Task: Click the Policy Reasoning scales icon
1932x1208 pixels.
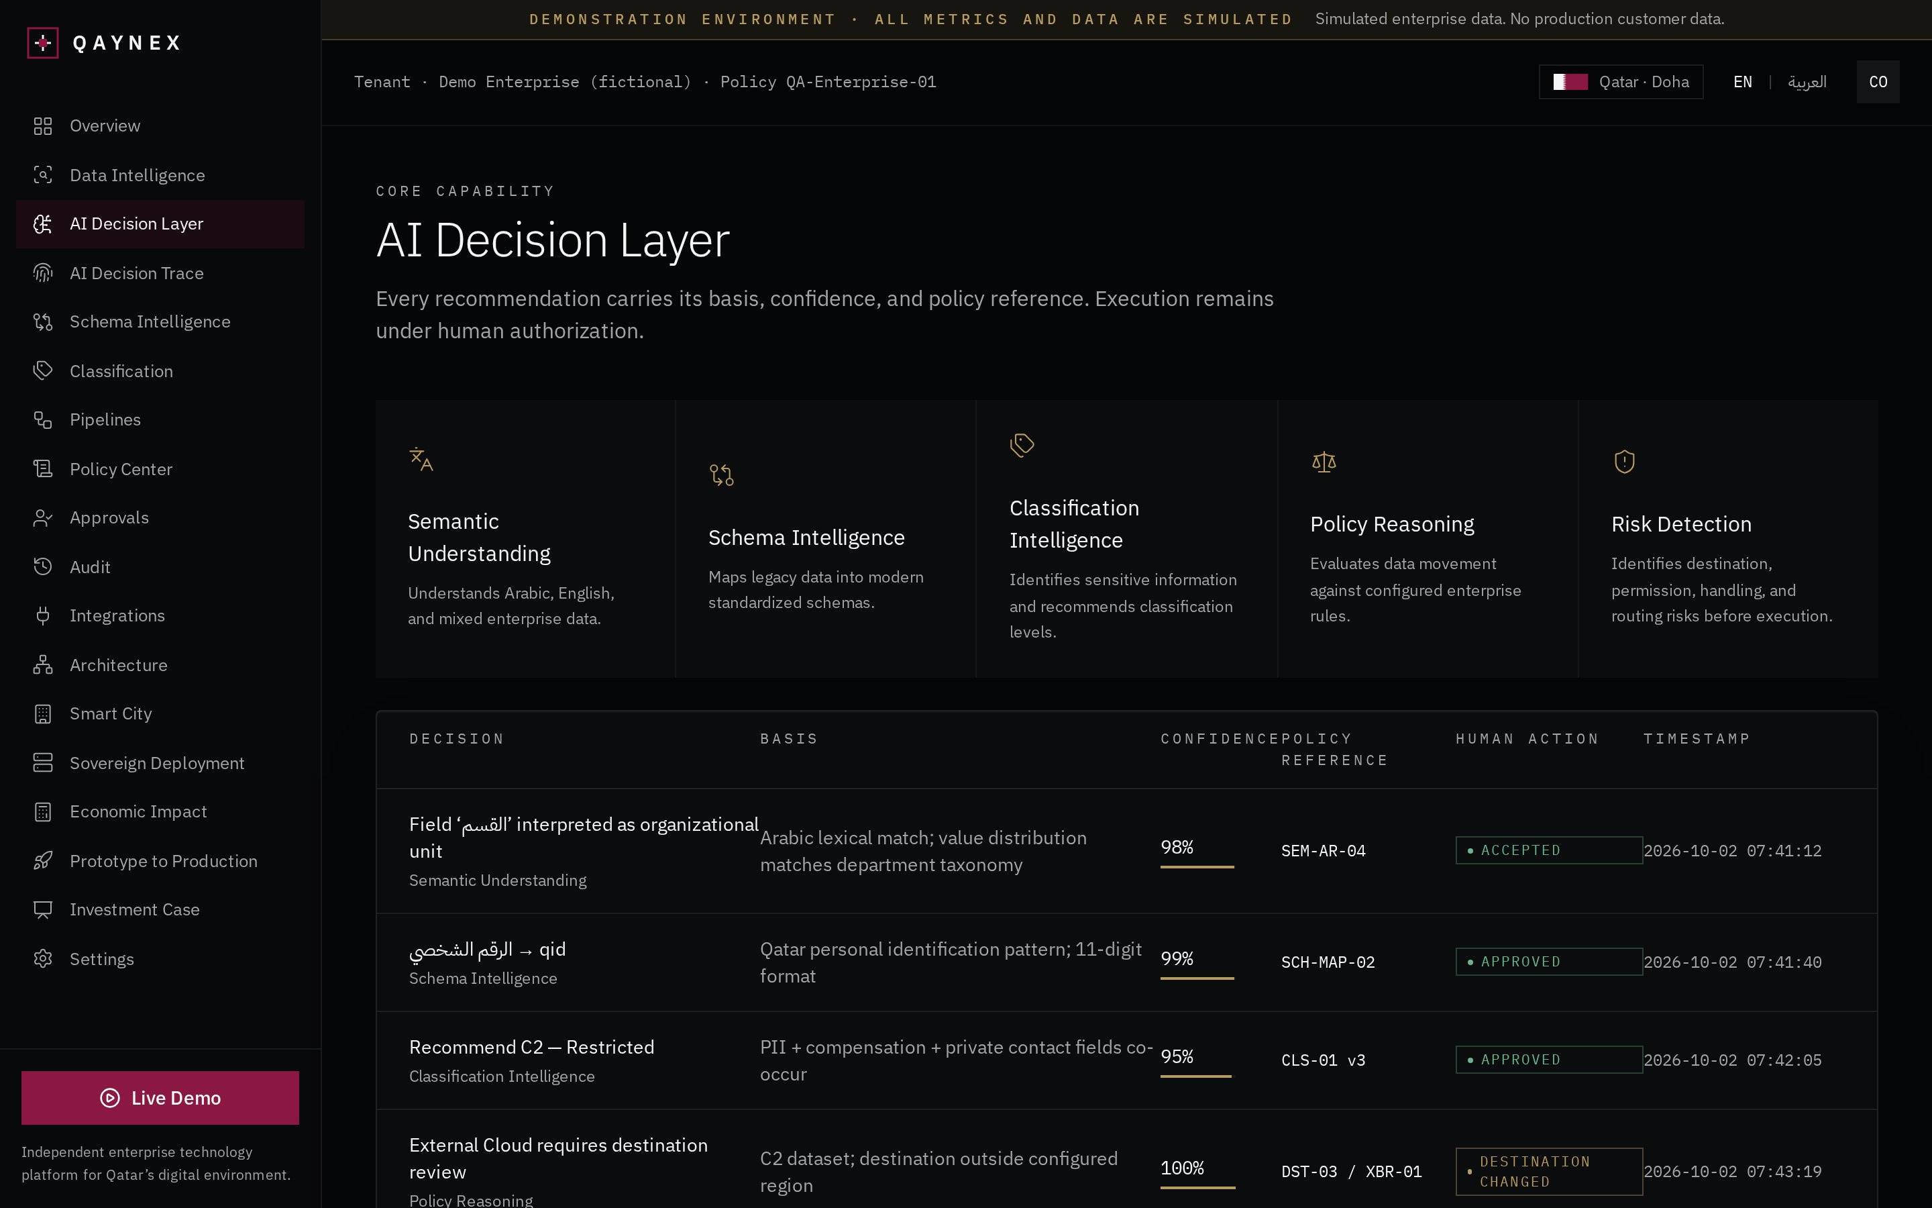Action: (1324, 462)
